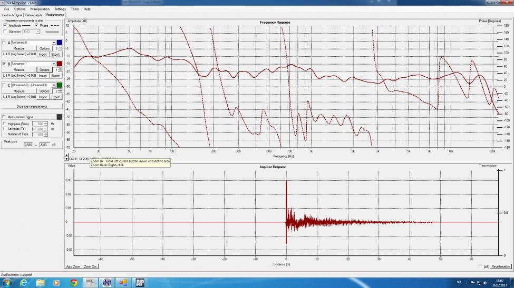Screen dimensions: 514x288
Task: Change slot C green color swatch
Action: (x=60, y=85)
